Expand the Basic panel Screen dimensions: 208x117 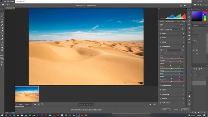pos(161,33)
